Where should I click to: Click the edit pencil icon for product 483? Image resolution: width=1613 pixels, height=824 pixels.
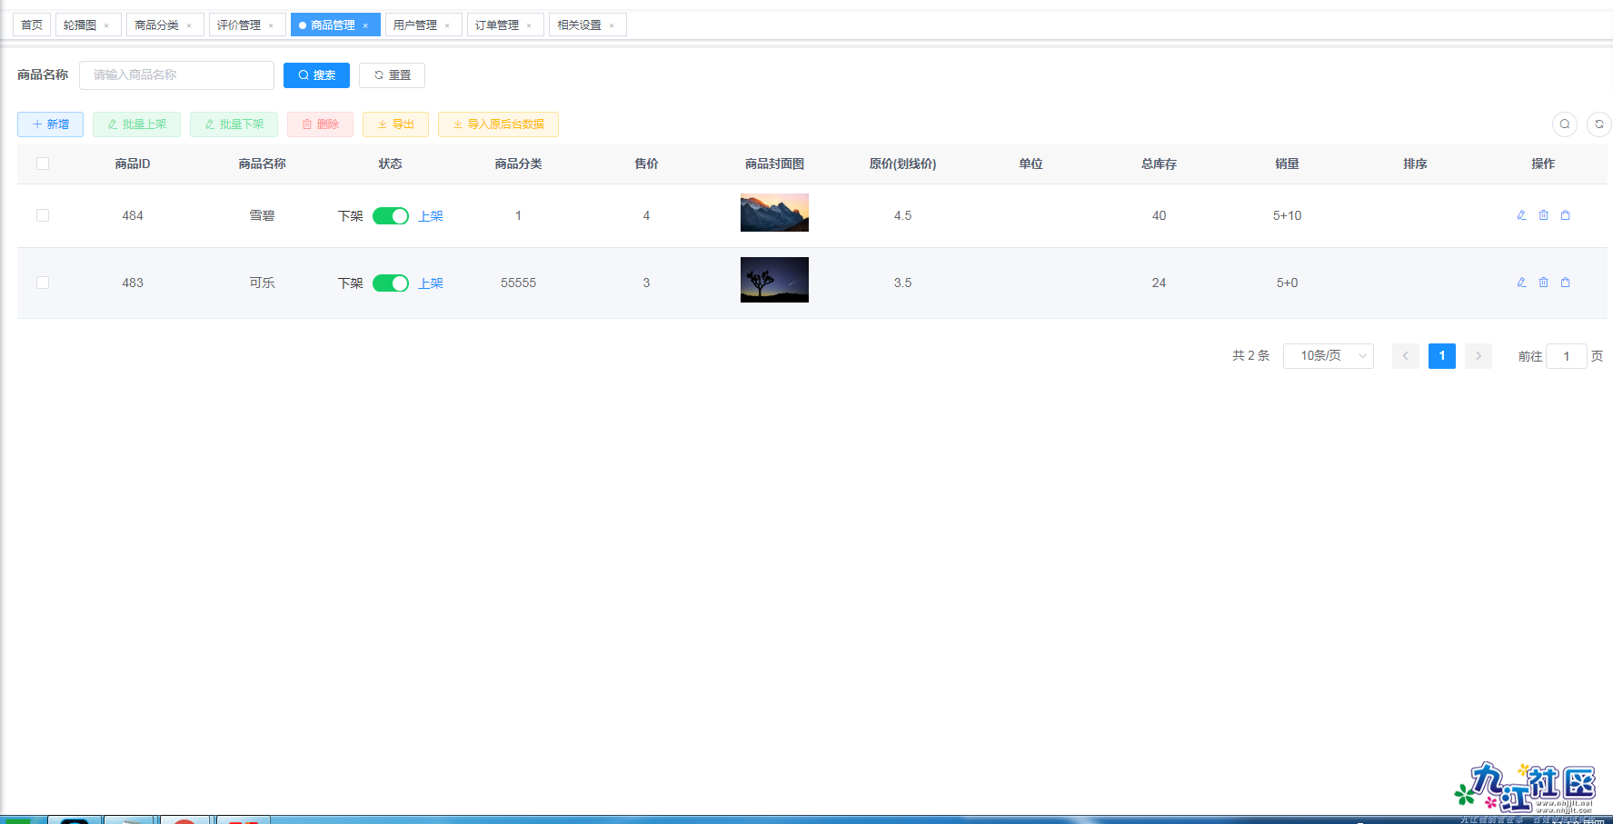pyautogui.click(x=1521, y=283)
